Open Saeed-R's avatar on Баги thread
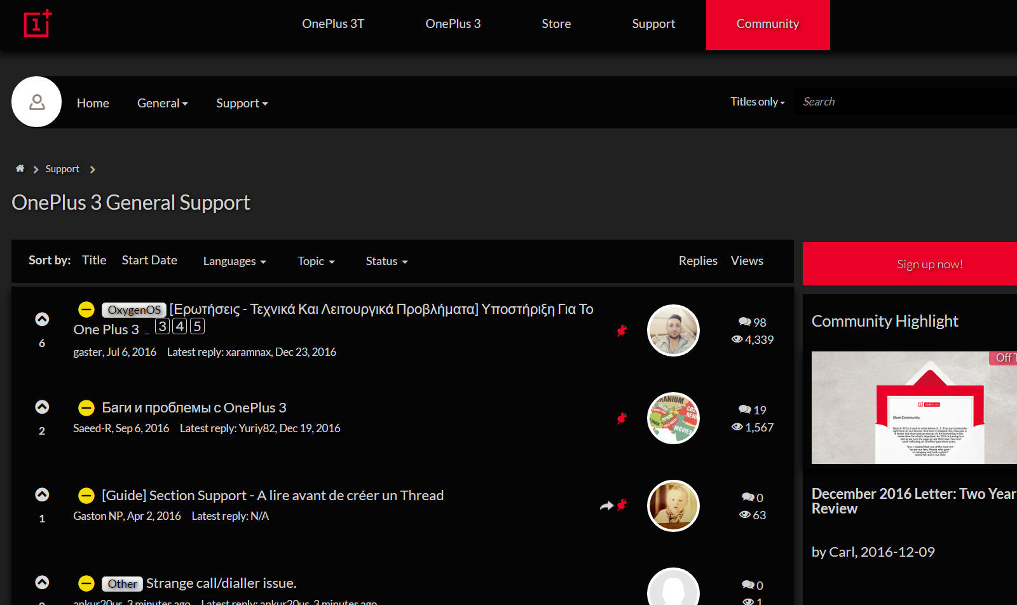The image size is (1017, 605). coord(673,418)
